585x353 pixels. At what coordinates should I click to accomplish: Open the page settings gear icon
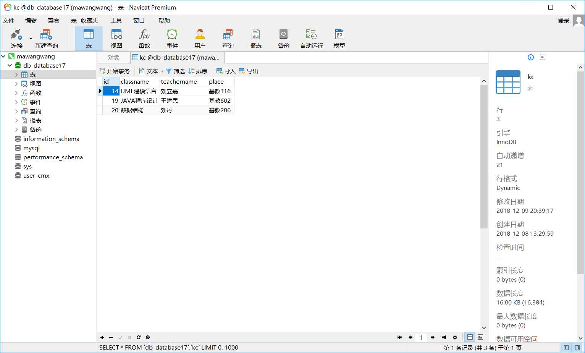click(x=455, y=337)
